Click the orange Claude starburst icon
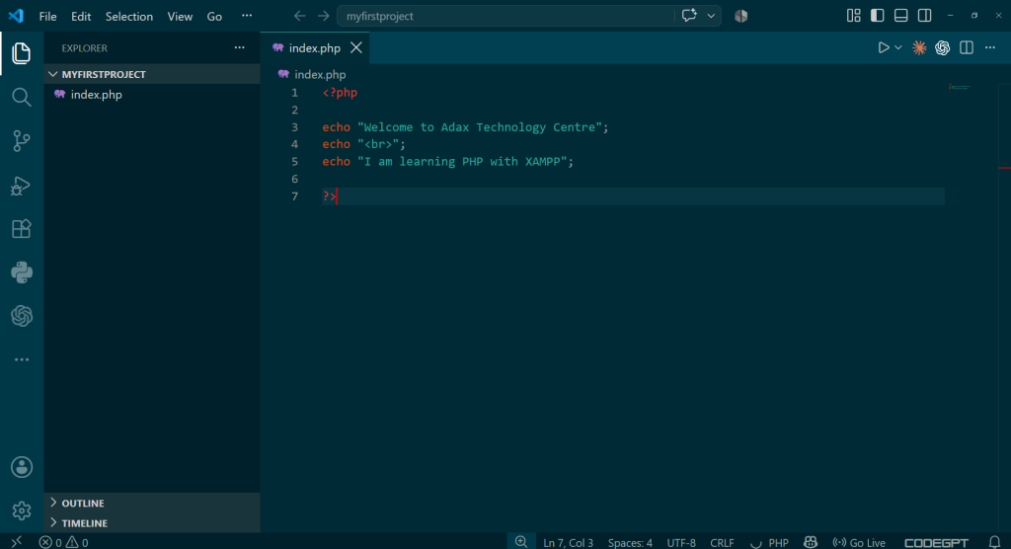Image resolution: width=1011 pixels, height=549 pixels. point(919,47)
